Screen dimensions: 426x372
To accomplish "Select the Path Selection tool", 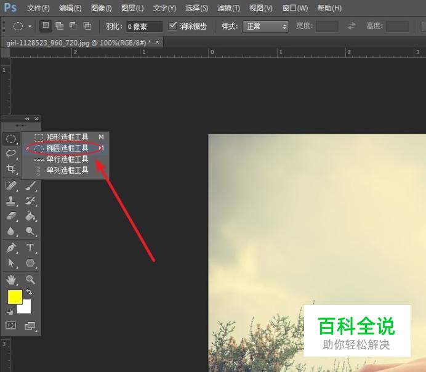I will click(x=11, y=263).
